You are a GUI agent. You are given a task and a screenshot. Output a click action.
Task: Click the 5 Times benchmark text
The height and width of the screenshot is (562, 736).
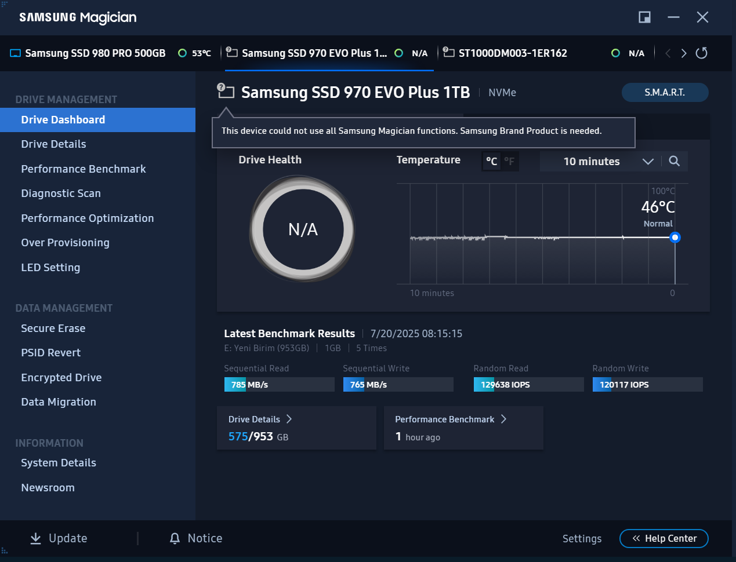pos(371,348)
